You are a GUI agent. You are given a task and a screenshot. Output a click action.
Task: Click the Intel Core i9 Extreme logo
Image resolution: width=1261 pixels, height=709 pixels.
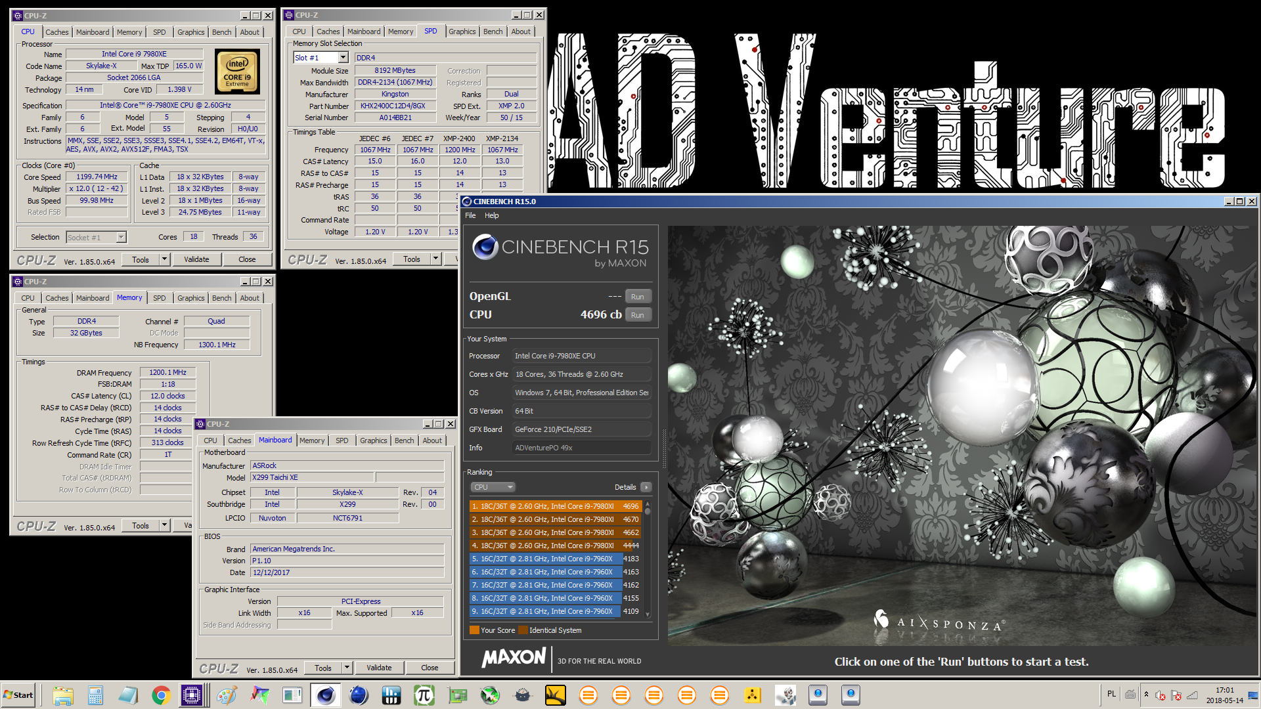[237, 72]
